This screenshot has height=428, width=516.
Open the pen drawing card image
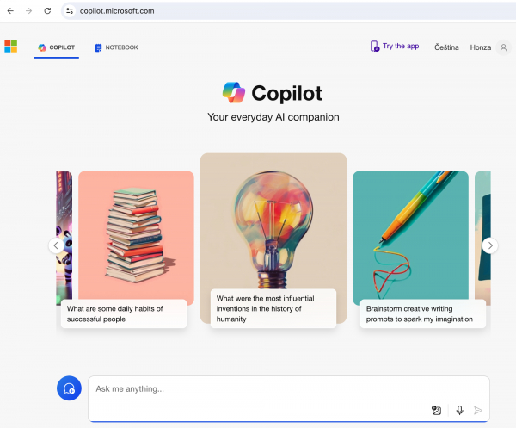click(x=411, y=235)
